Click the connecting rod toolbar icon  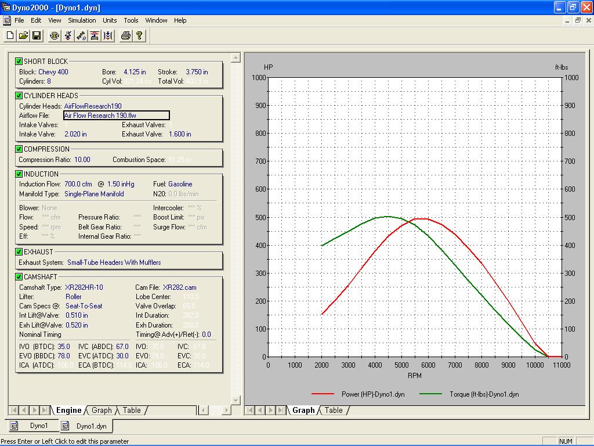pos(81,36)
